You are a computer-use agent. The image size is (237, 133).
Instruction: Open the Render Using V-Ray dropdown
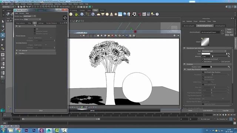(32, 19)
